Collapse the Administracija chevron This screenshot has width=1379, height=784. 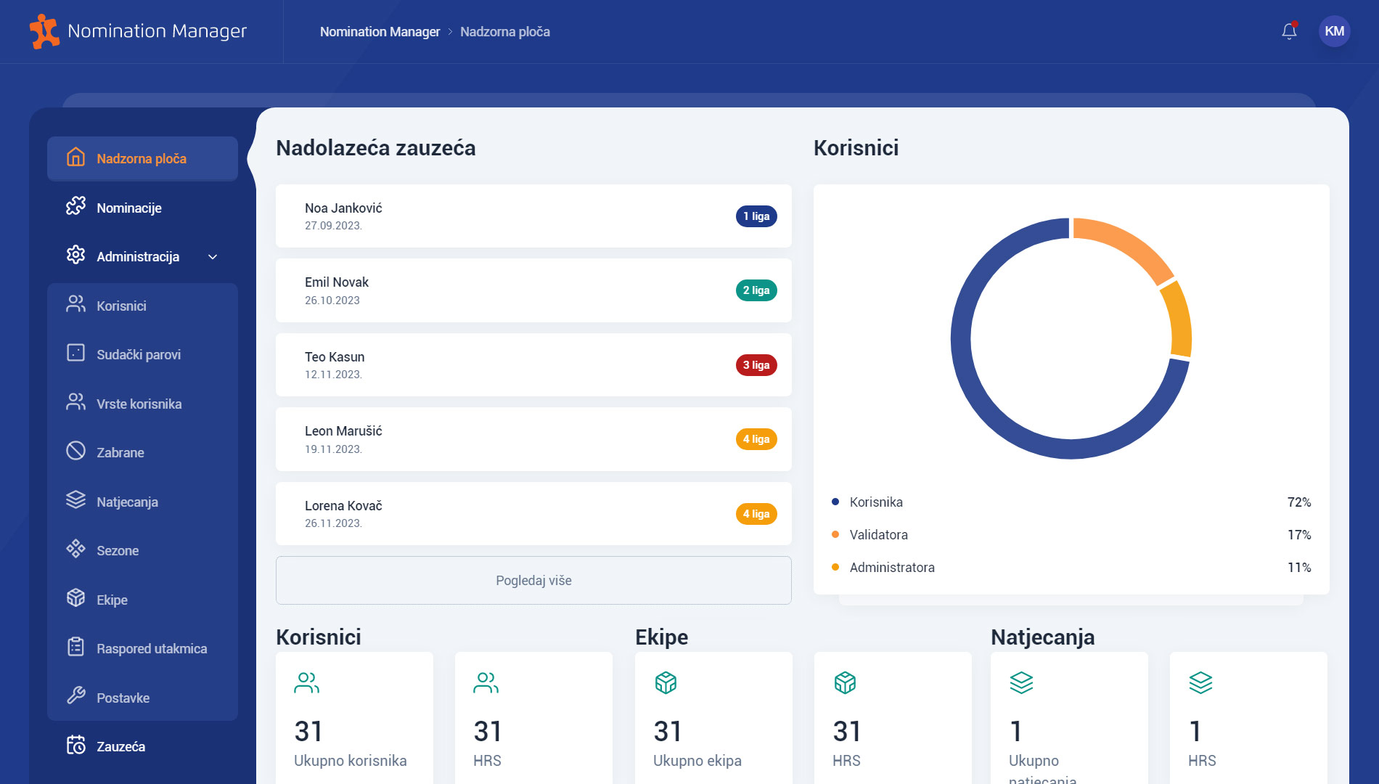[x=213, y=257]
